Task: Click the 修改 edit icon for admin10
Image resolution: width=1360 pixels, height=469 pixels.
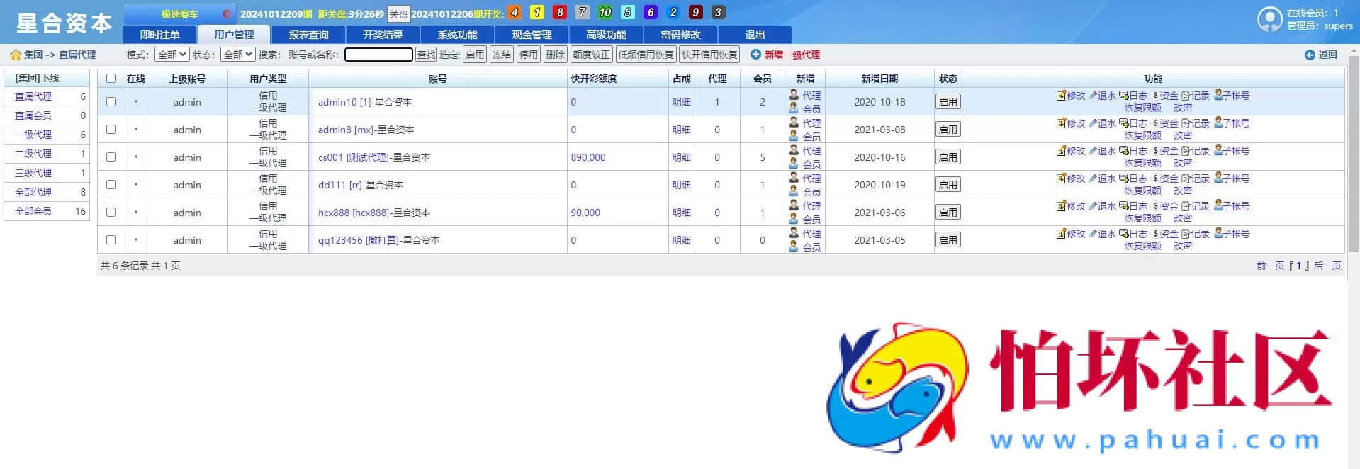Action: 1061,96
